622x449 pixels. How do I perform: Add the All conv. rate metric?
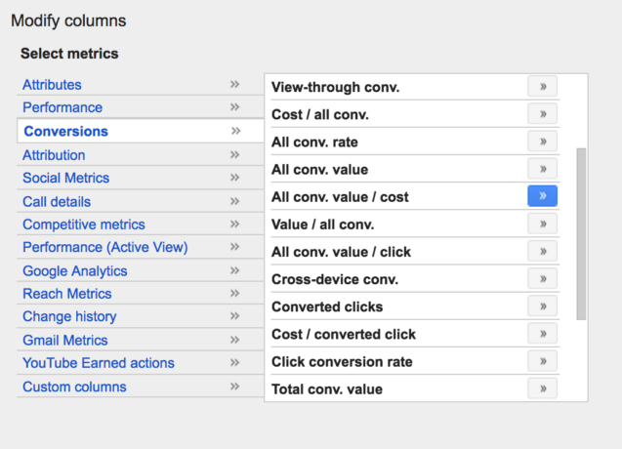[x=542, y=142]
